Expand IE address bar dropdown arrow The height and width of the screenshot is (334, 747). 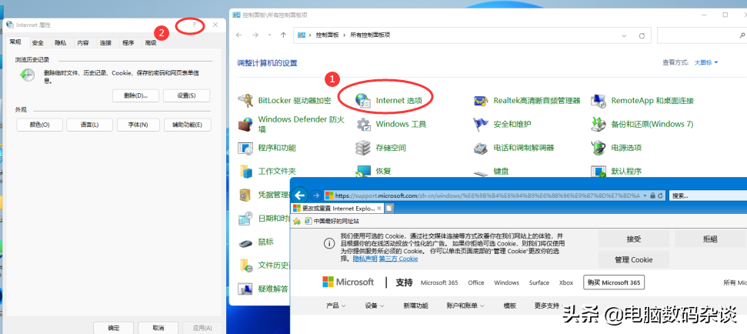[645, 195]
